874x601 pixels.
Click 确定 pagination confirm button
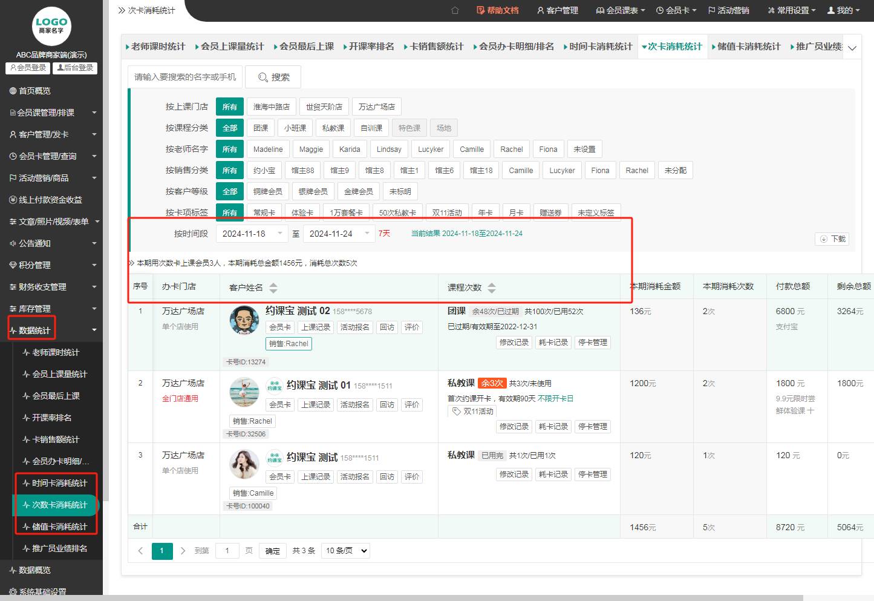click(273, 551)
